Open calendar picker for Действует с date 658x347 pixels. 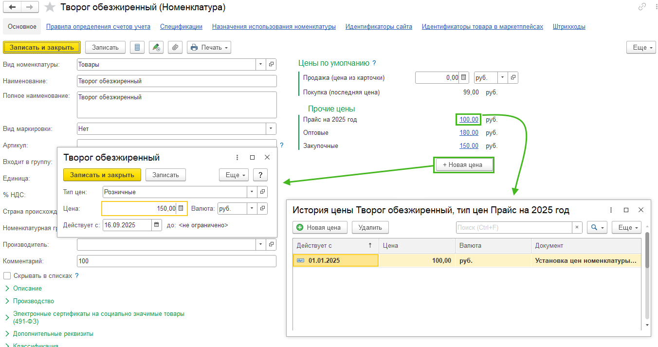[156, 225]
